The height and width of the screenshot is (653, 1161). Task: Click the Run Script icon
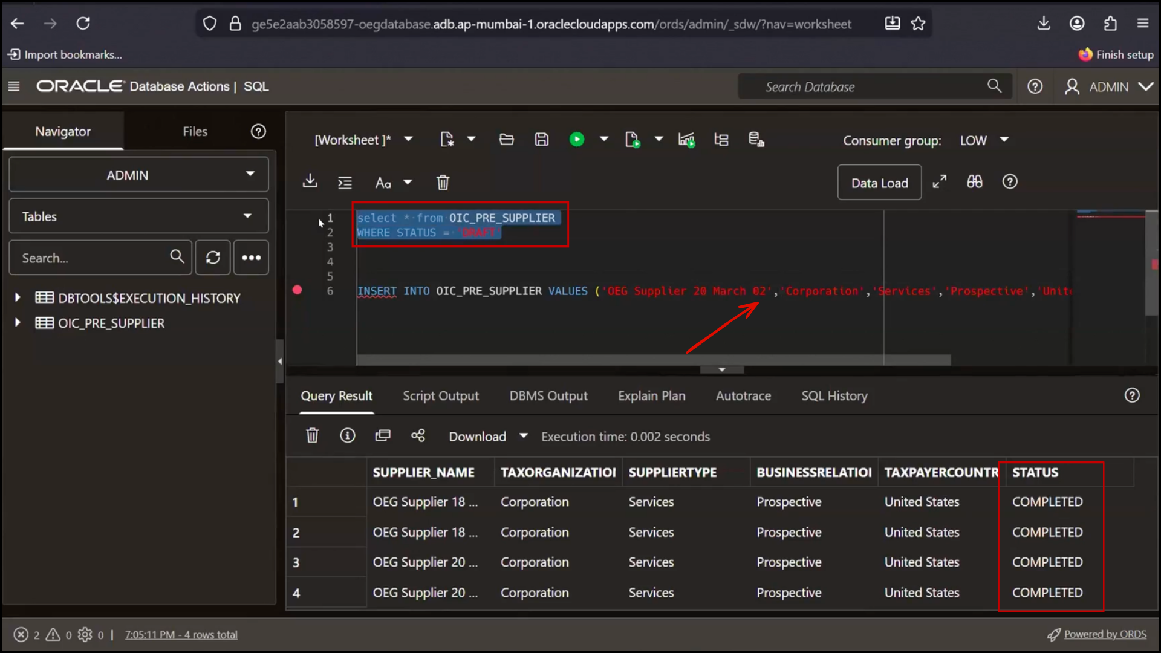coord(633,140)
